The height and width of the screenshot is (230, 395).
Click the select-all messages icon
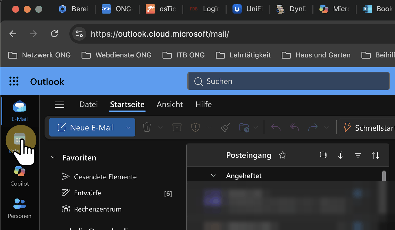(323, 155)
